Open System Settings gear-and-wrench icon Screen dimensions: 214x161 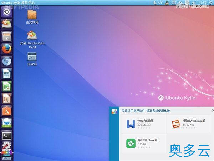point(6,146)
